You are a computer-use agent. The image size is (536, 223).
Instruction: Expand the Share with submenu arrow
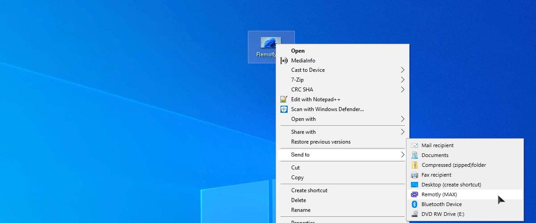pos(402,132)
